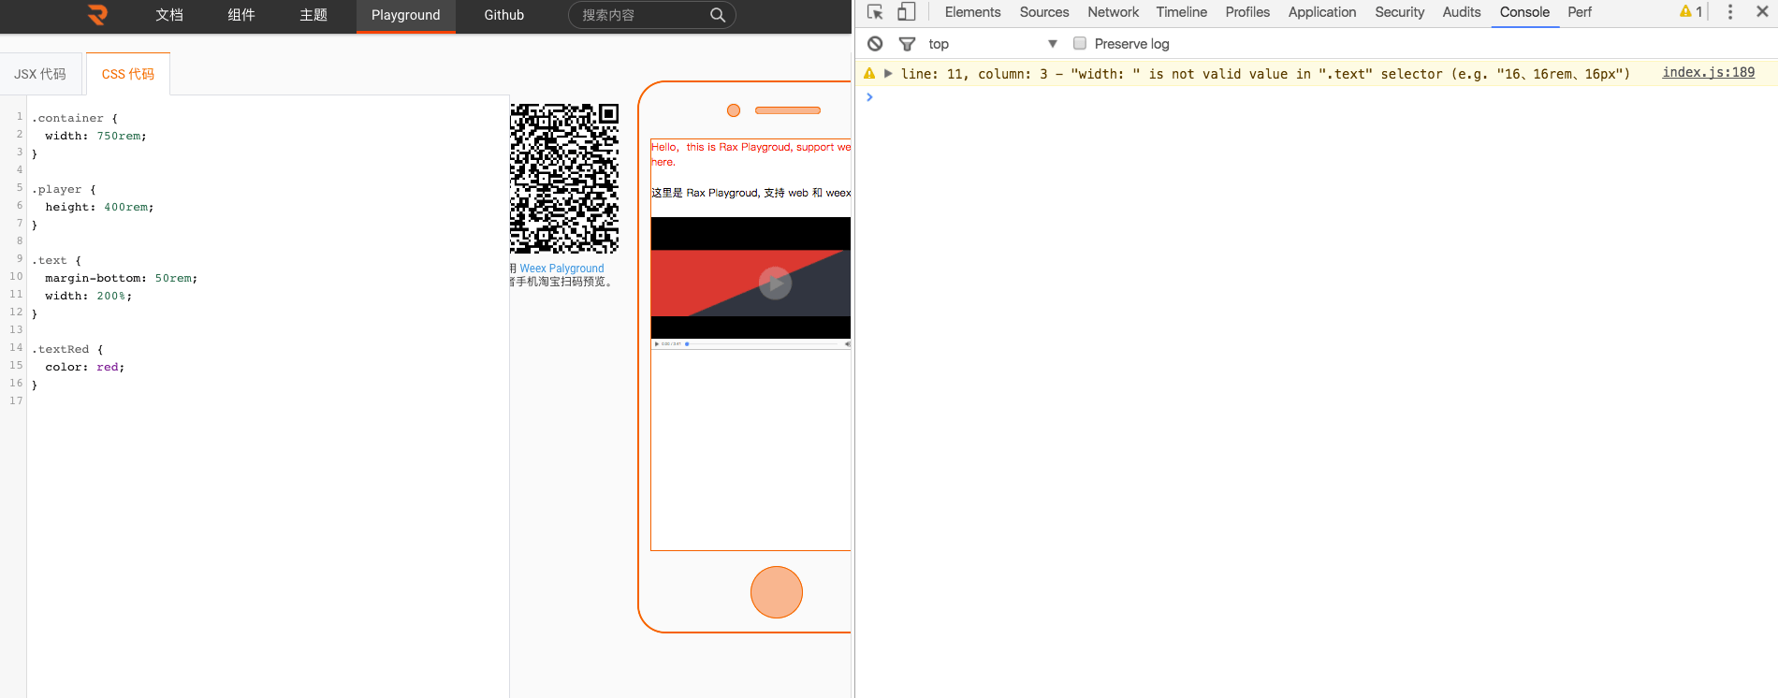Click the video progress slider
This screenshot has width=1778, height=698.
(763, 344)
